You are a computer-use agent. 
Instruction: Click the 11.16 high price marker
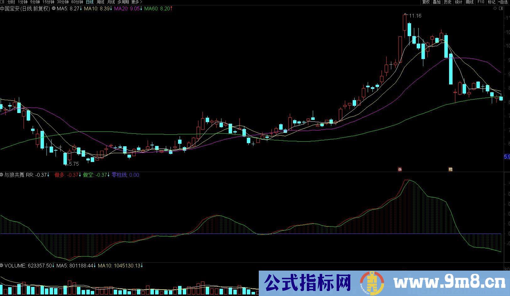coord(415,16)
